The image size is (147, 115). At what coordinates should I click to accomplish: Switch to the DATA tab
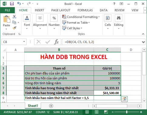click(104, 10)
